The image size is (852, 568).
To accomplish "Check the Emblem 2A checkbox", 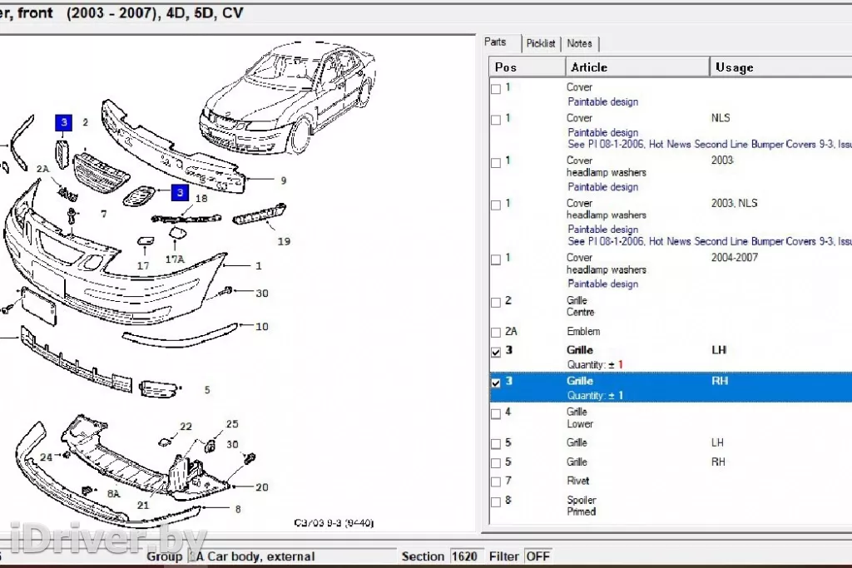I will 496,333.
